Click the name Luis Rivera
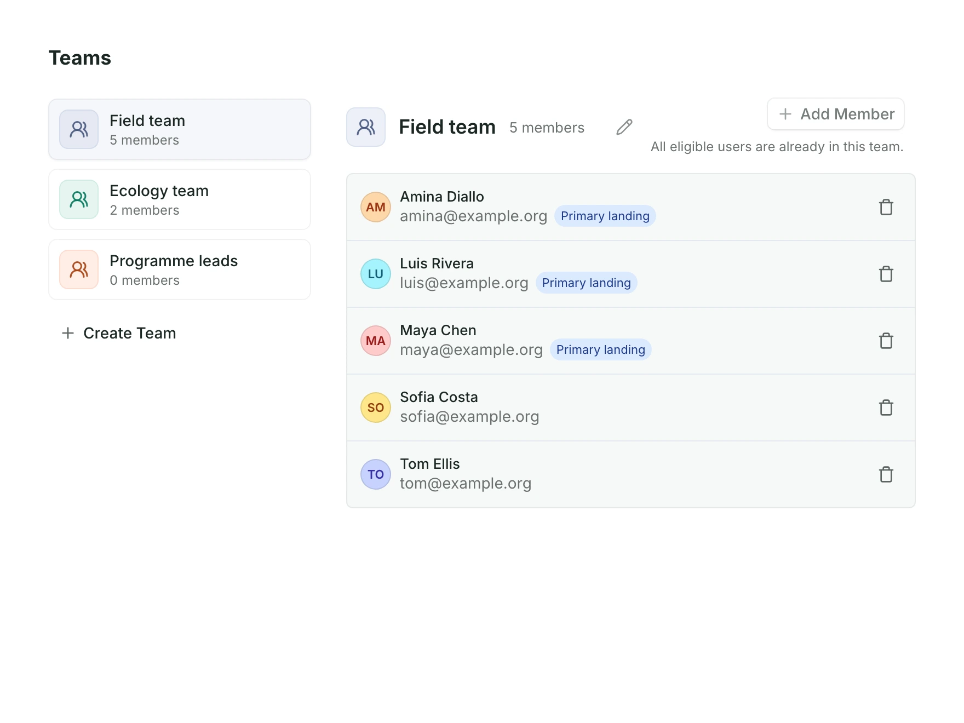 [x=437, y=263]
